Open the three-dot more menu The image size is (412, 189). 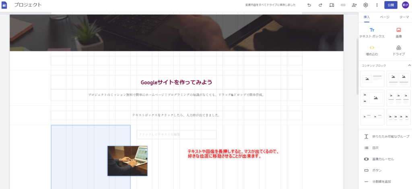pyautogui.click(x=377, y=5)
